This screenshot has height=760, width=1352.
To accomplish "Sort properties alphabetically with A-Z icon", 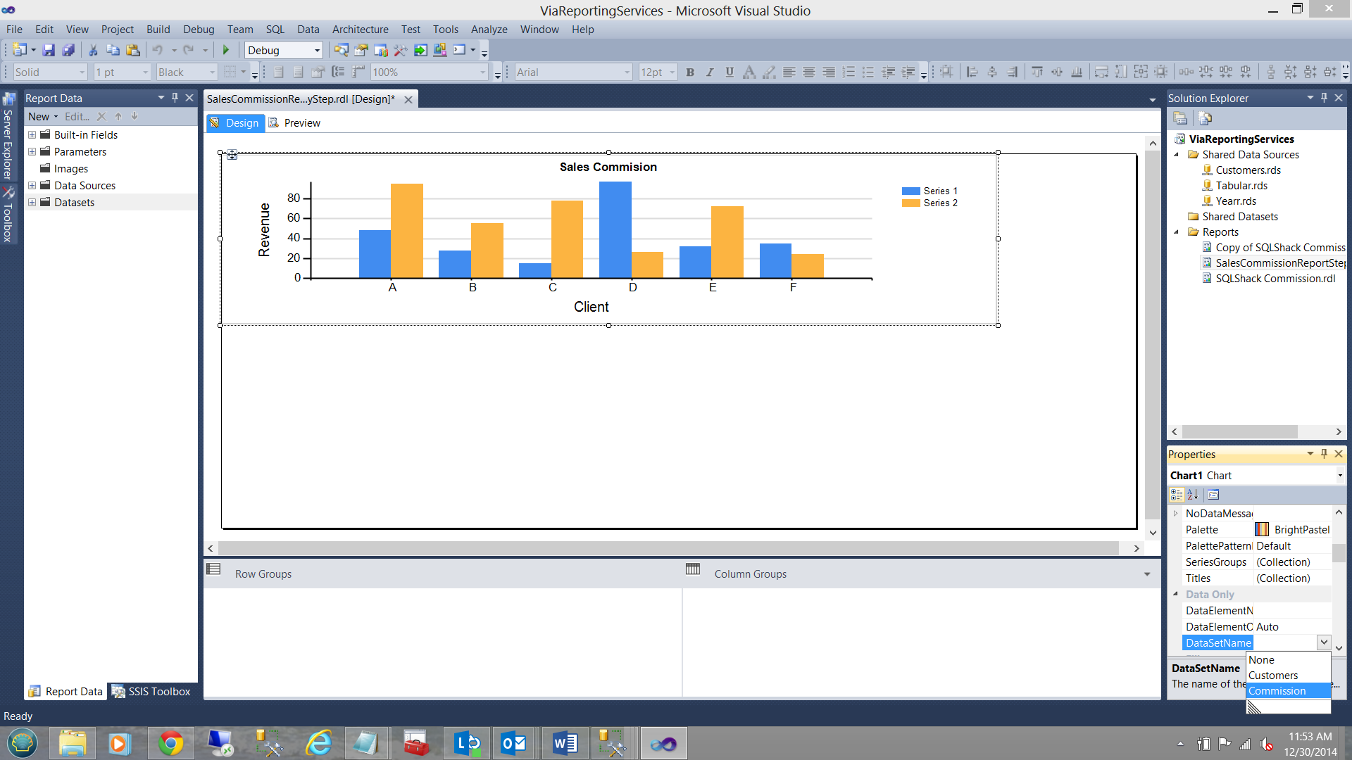I will [1193, 495].
